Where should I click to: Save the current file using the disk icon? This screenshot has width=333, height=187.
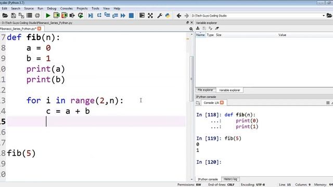(x=14, y=16)
